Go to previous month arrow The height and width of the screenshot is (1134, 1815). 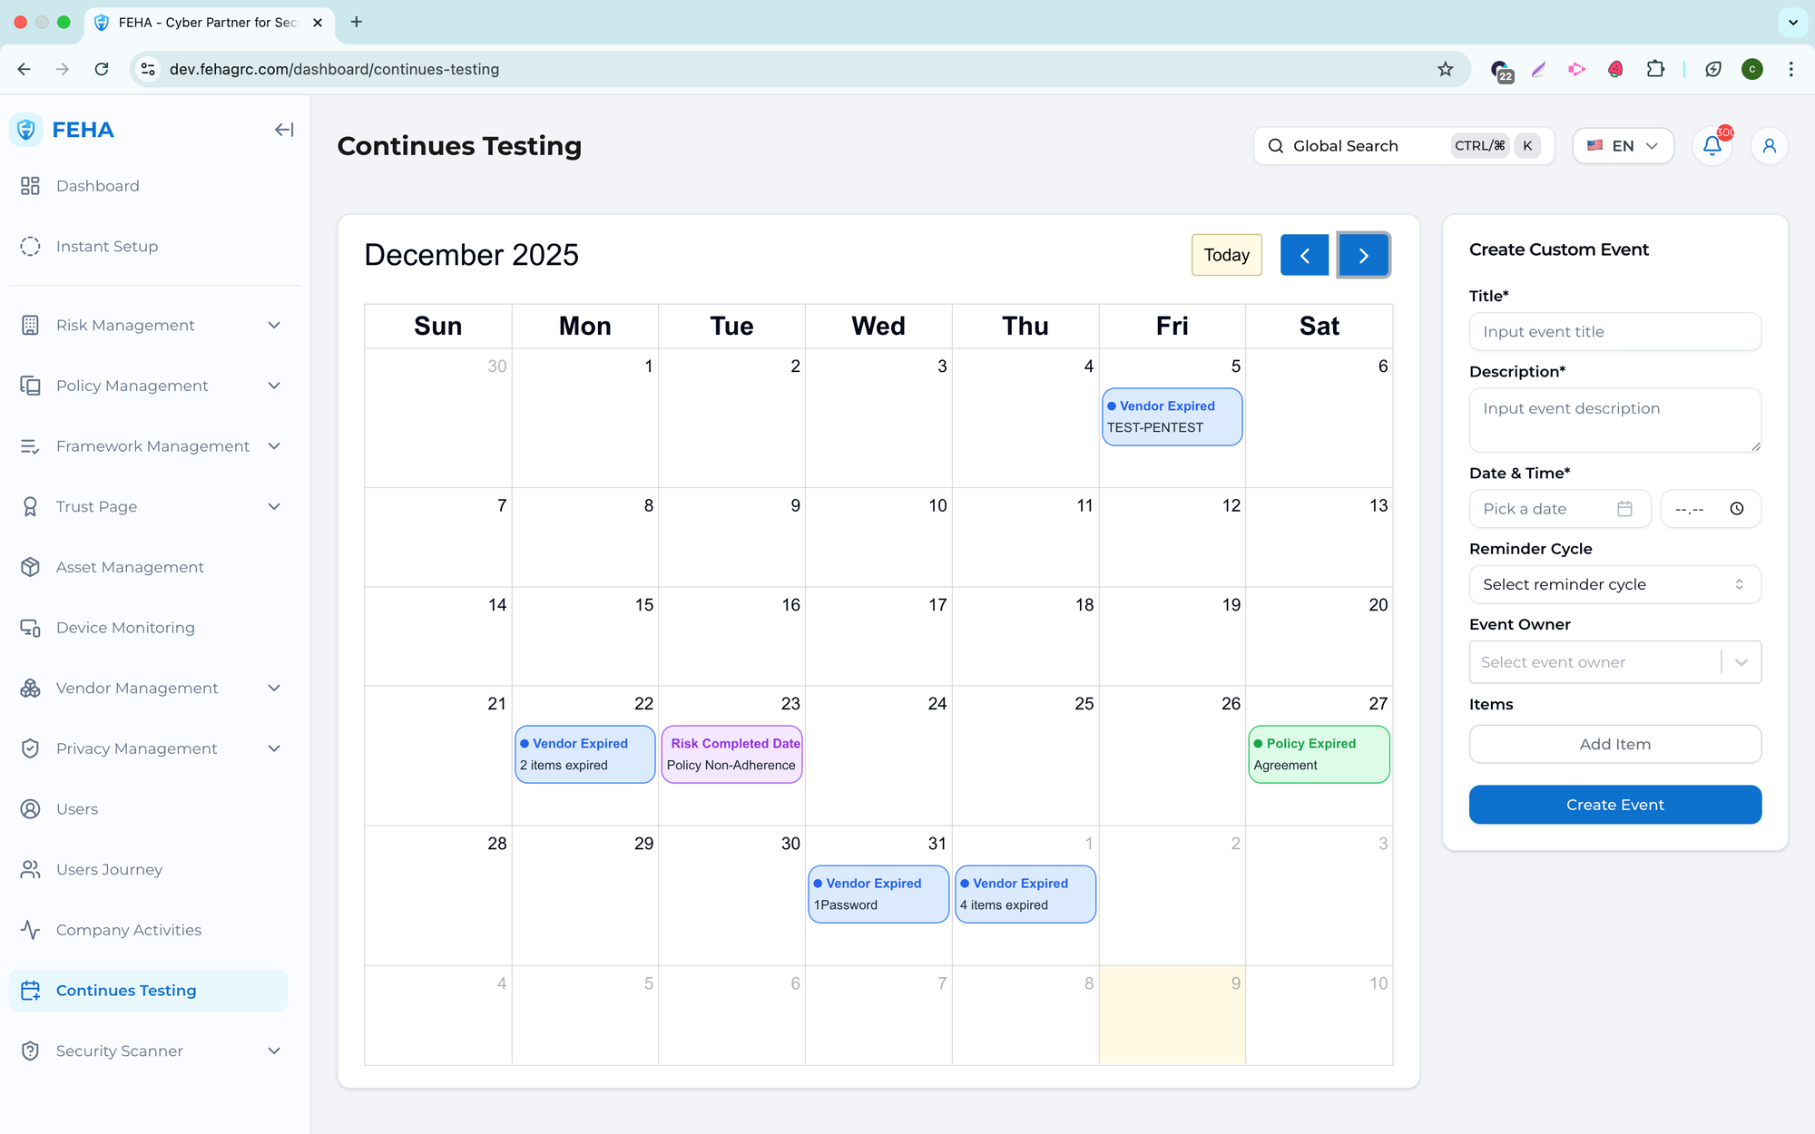point(1304,255)
